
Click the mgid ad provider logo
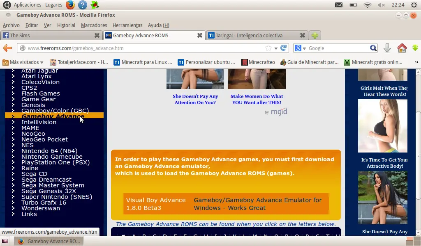pos(279,112)
